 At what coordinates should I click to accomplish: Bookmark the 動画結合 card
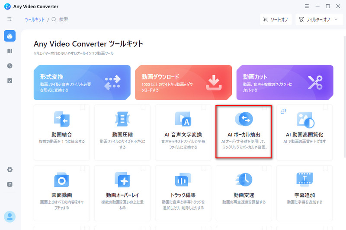point(82,107)
